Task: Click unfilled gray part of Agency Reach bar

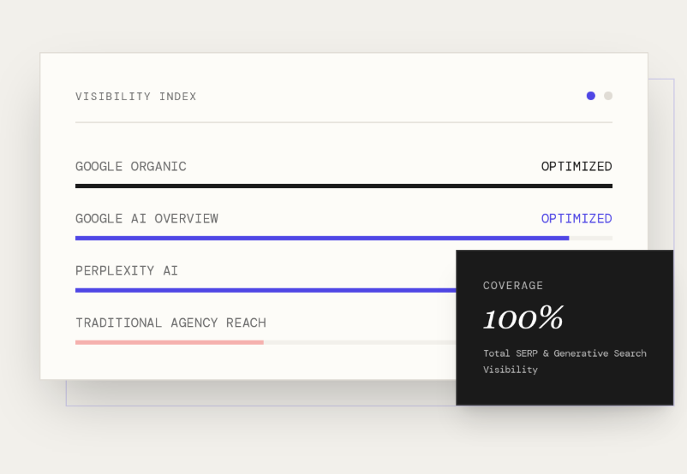Action: tap(360, 342)
